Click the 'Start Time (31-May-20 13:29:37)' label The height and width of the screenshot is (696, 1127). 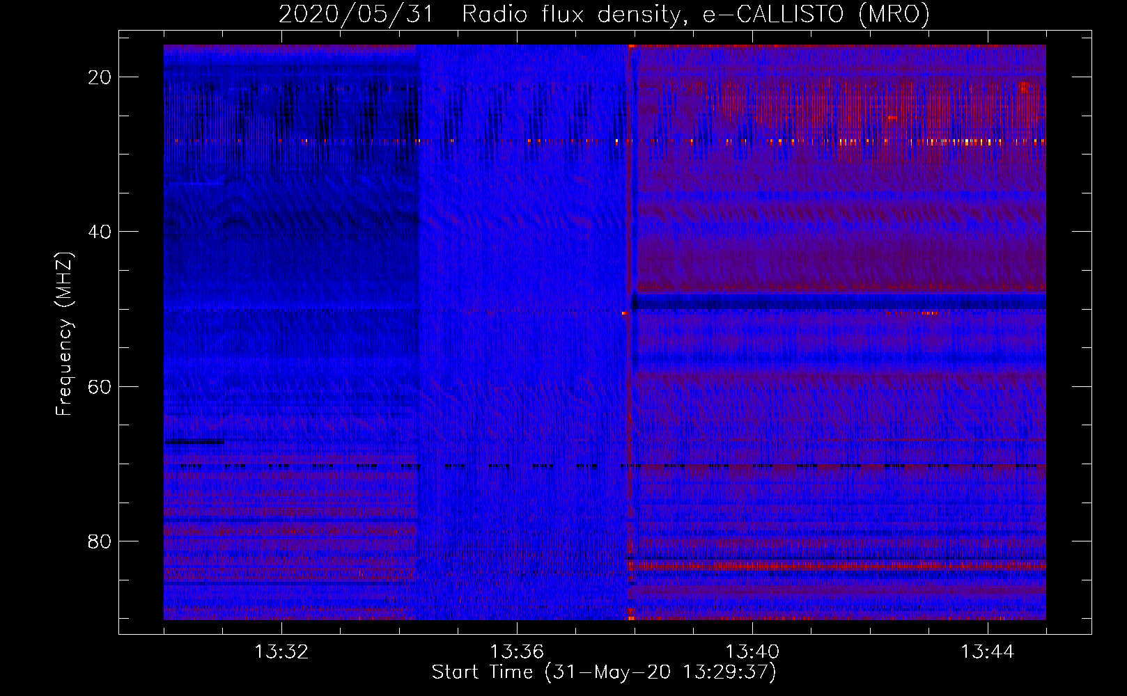tap(604, 672)
